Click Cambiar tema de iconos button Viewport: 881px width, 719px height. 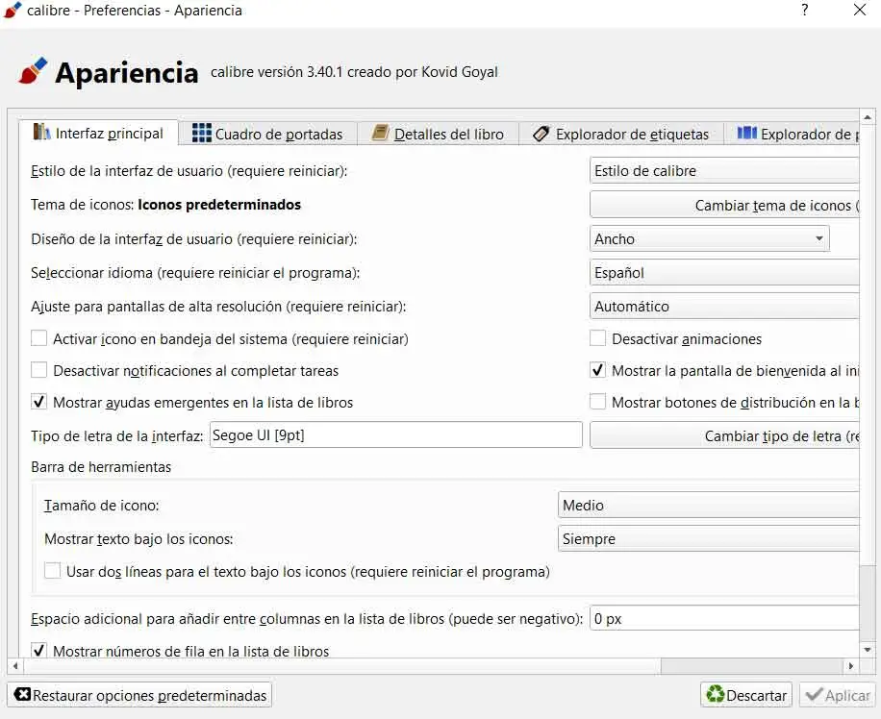click(724, 205)
